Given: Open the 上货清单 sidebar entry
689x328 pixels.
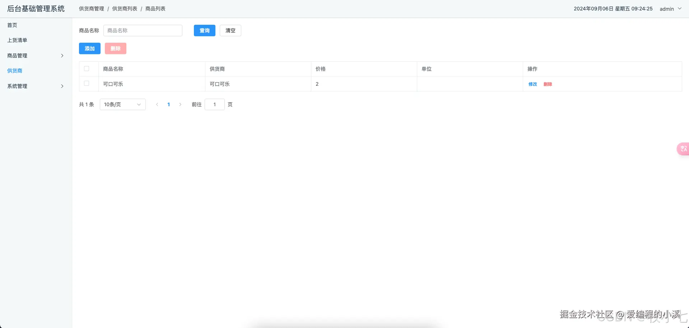Looking at the screenshot, I should click(x=17, y=40).
